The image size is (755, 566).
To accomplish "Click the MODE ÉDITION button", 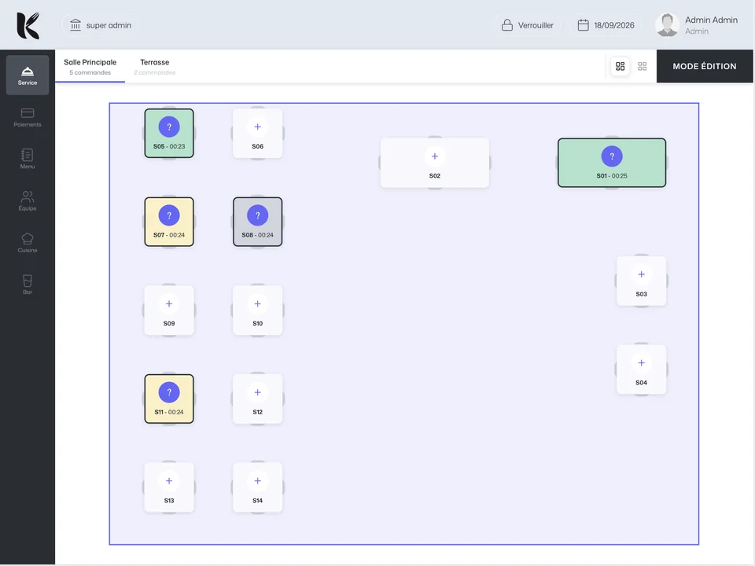I will pyautogui.click(x=705, y=66).
